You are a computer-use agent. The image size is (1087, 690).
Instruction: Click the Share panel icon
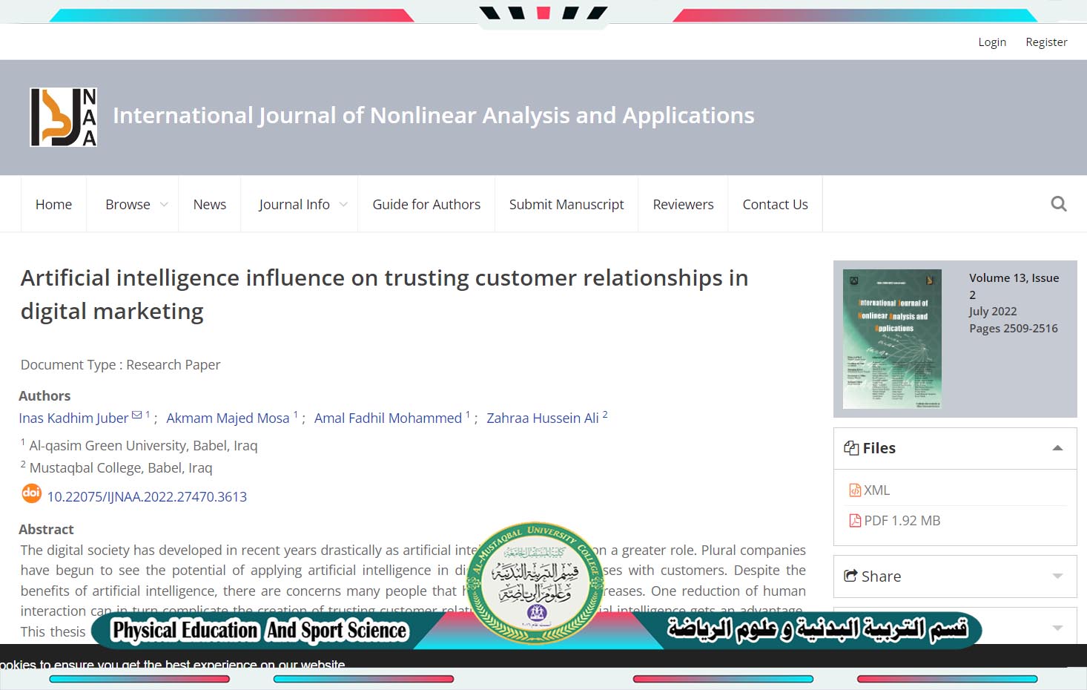click(850, 576)
